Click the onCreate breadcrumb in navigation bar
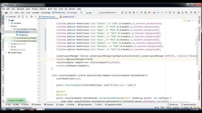Image resolution: width=202 pixels, height=113 pixels. tap(72, 13)
